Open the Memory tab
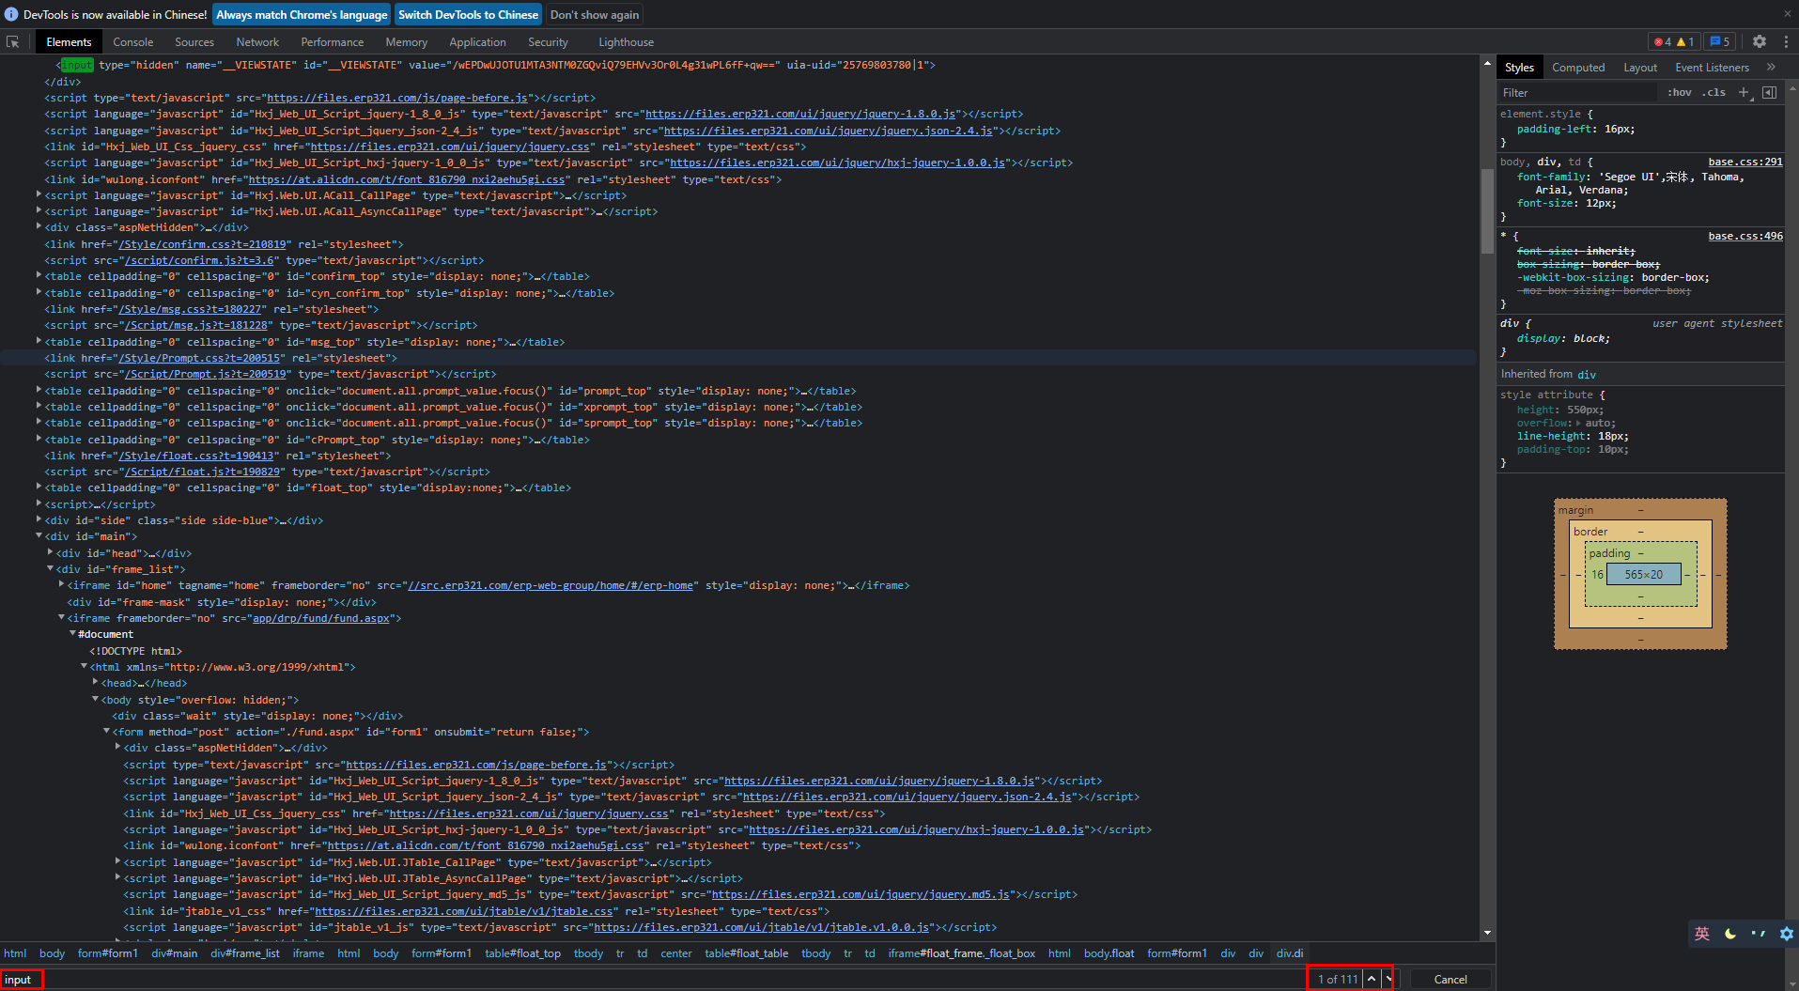 pos(406,41)
